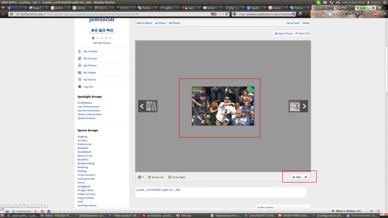
Task: Click the Like button
Action: coord(297,177)
